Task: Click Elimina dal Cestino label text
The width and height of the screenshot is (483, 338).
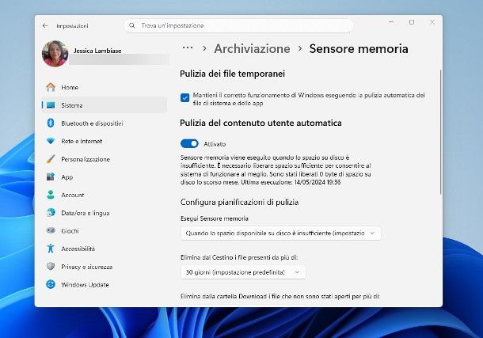Action: 239,257
